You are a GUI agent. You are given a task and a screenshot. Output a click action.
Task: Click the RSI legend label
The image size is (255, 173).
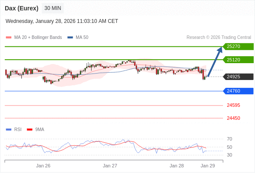[18, 130]
